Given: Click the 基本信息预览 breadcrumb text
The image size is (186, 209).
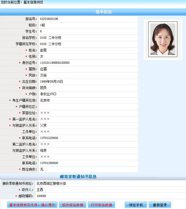Looking at the screenshot, I should (33, 2).
